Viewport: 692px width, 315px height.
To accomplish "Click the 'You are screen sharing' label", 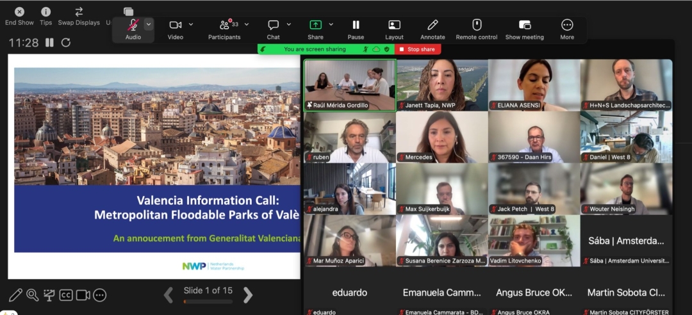I will [x=315, y=49].
